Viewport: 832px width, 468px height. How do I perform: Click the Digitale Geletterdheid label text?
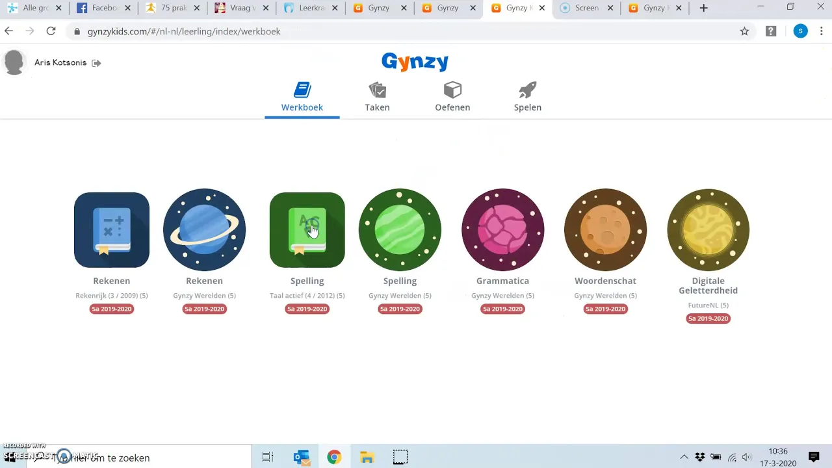coord(708,286)
